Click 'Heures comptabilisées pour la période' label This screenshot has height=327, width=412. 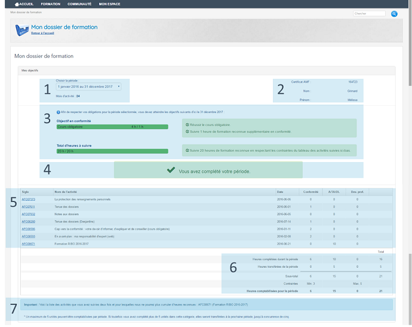click(x=272, y=291)
